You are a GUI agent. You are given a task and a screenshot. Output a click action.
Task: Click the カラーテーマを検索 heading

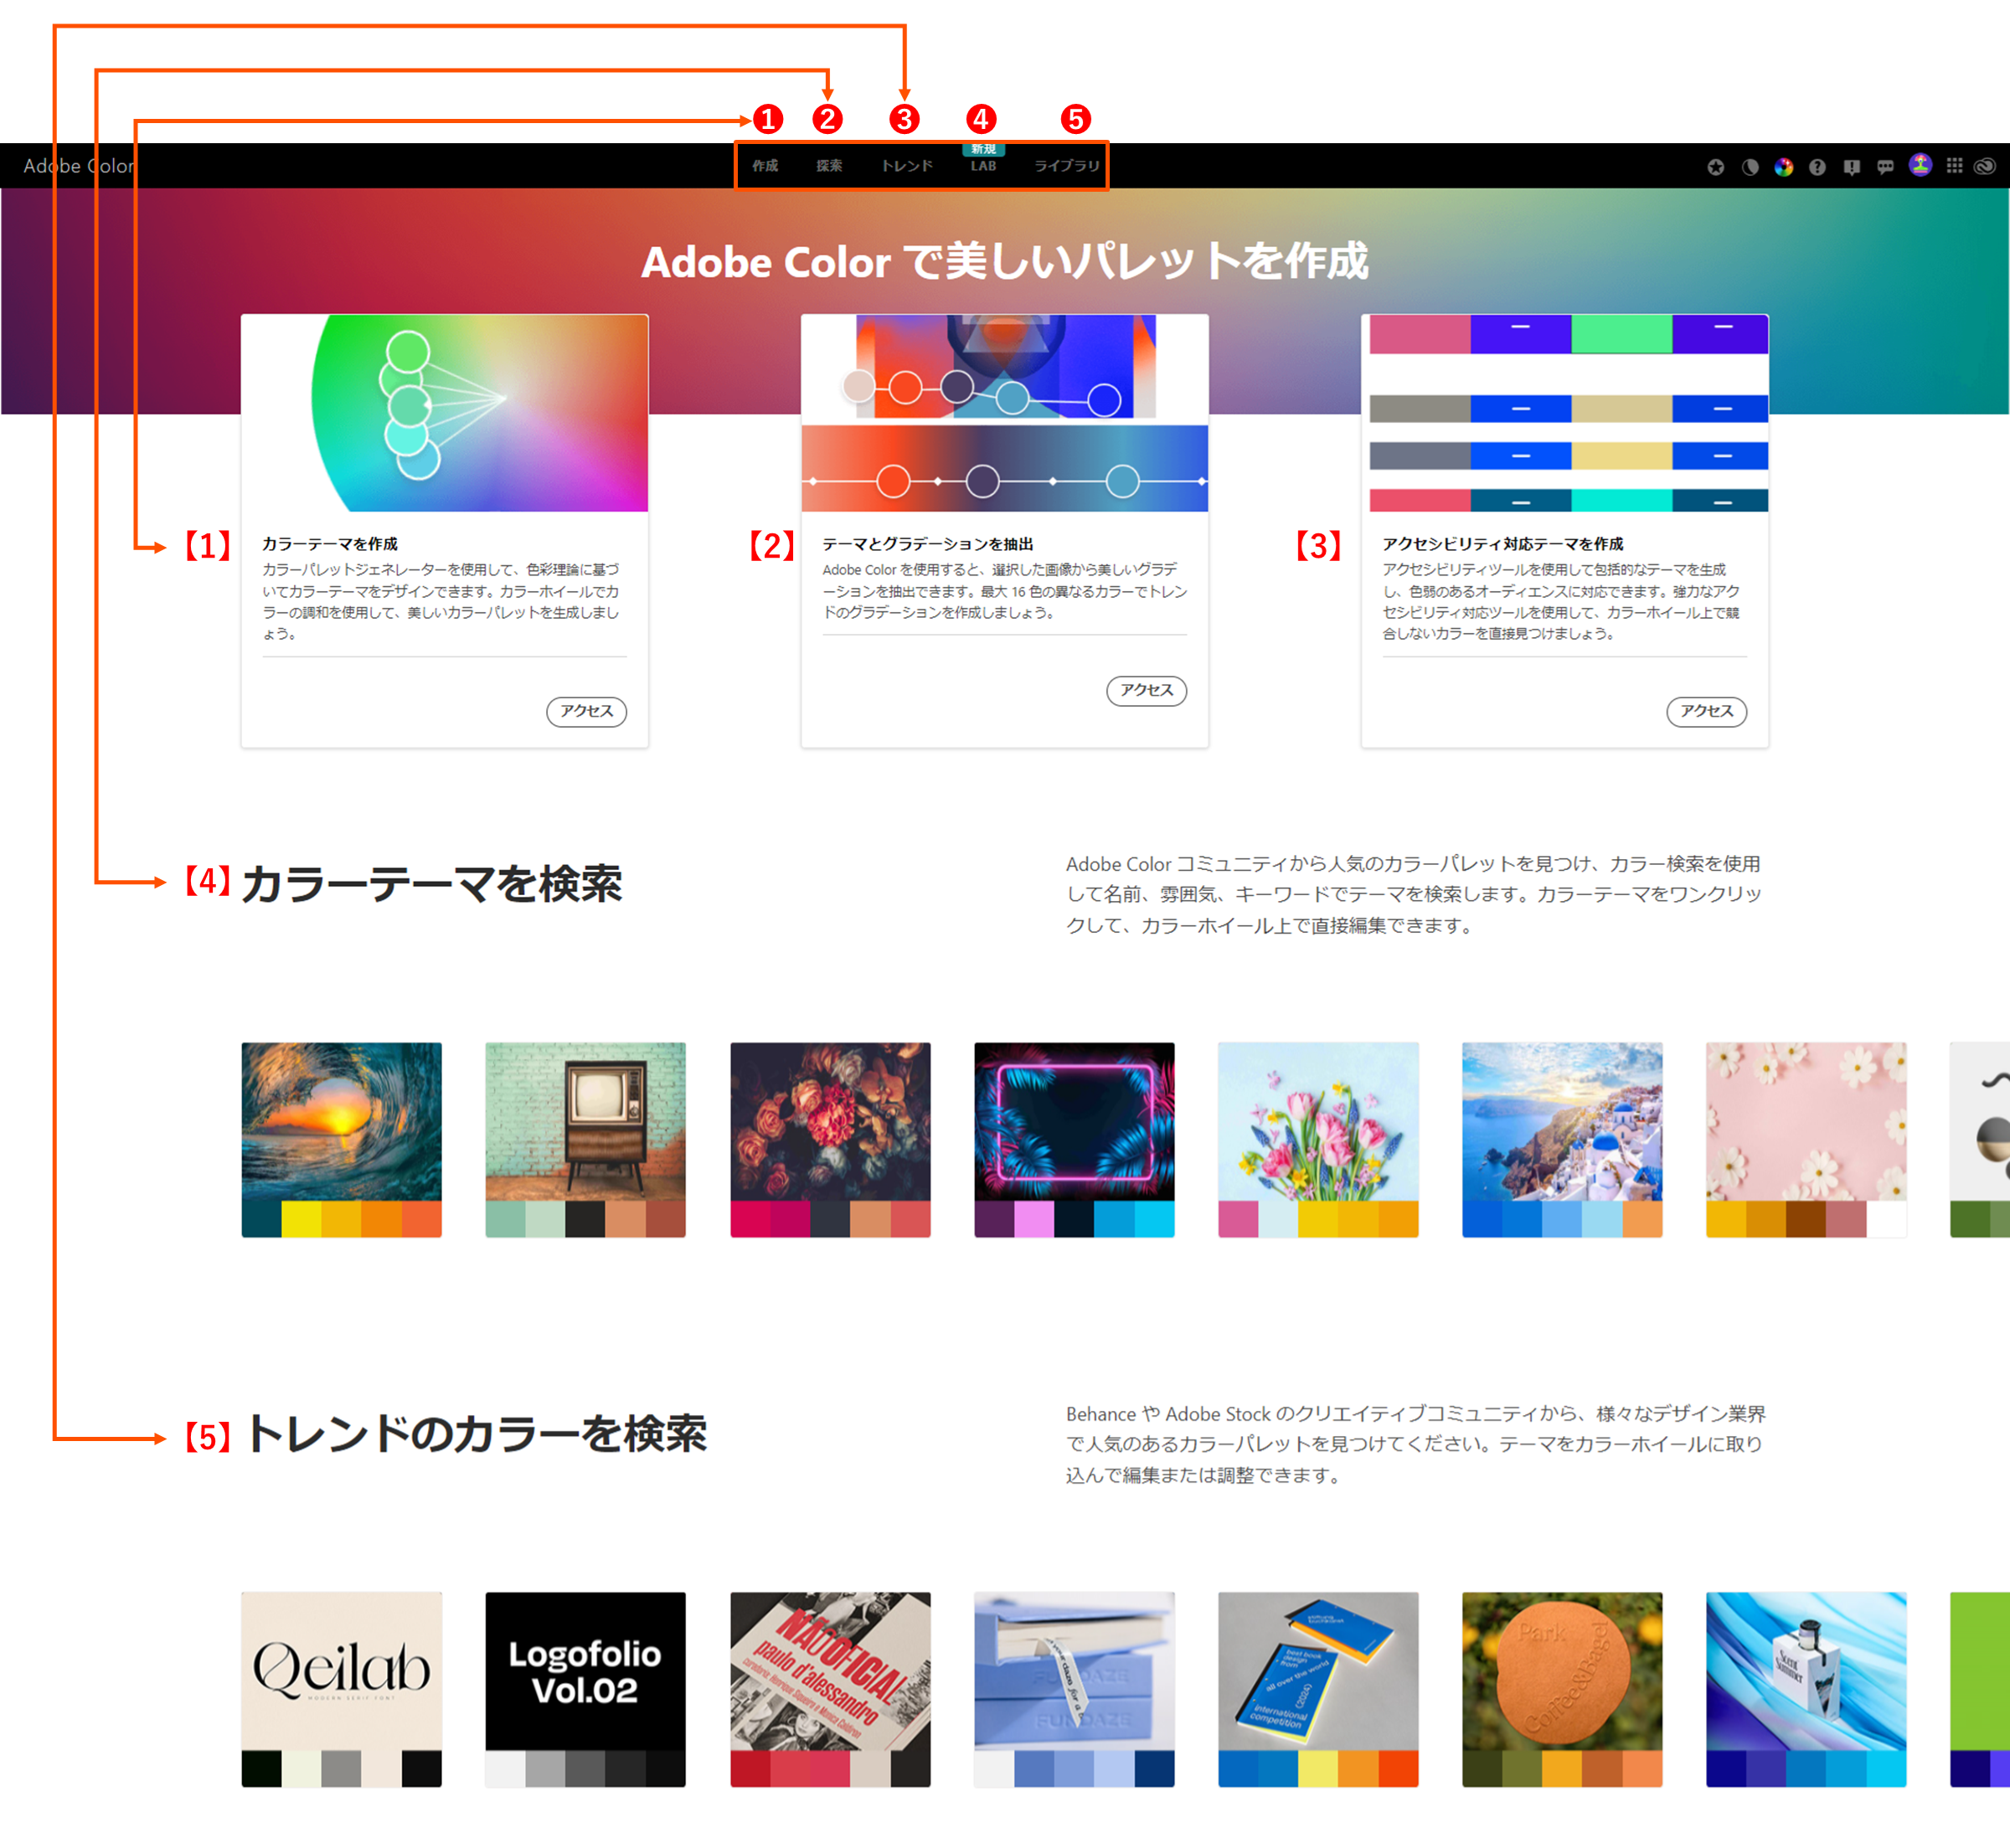coord(432,884)
